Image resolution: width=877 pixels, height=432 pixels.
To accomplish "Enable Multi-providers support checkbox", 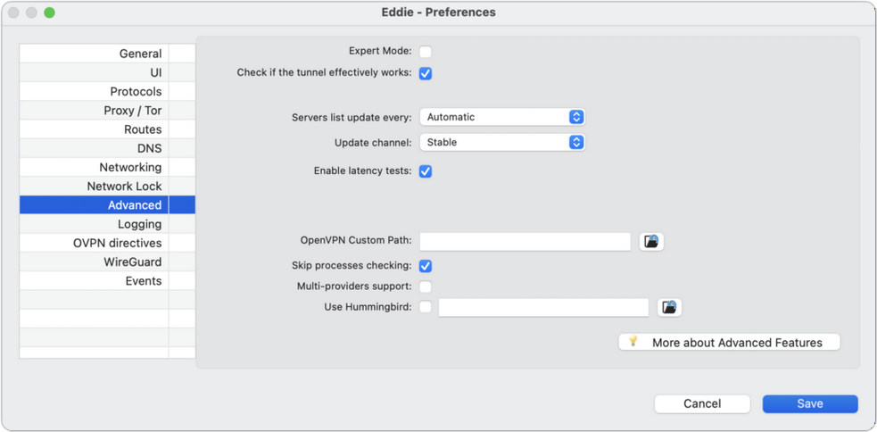I will pyautogui.click(x=426, y=287).
